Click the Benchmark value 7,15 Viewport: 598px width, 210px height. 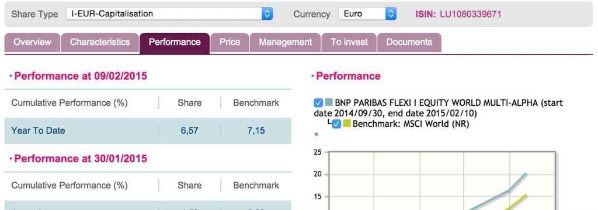pyautogui.click(x=256, y=131)
